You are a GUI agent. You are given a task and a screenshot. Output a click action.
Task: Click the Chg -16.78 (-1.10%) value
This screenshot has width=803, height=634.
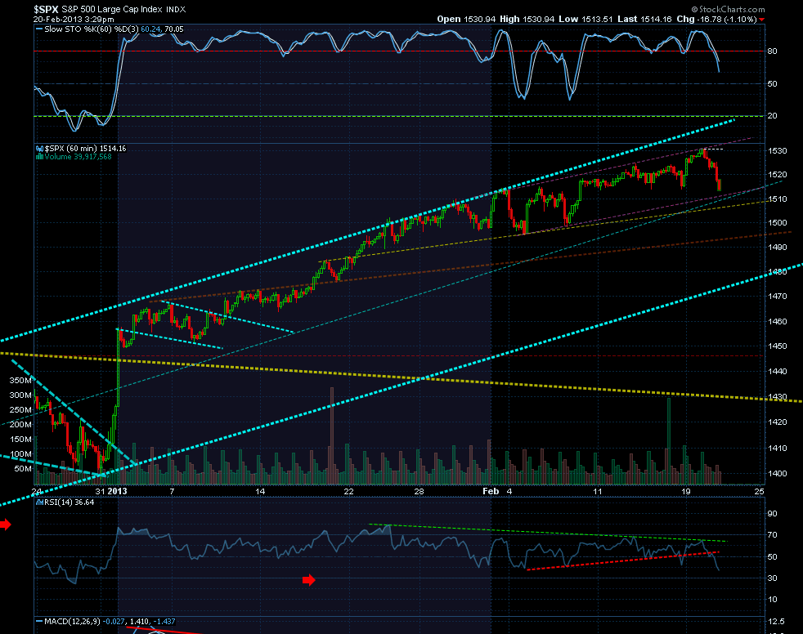coord(716,19)
